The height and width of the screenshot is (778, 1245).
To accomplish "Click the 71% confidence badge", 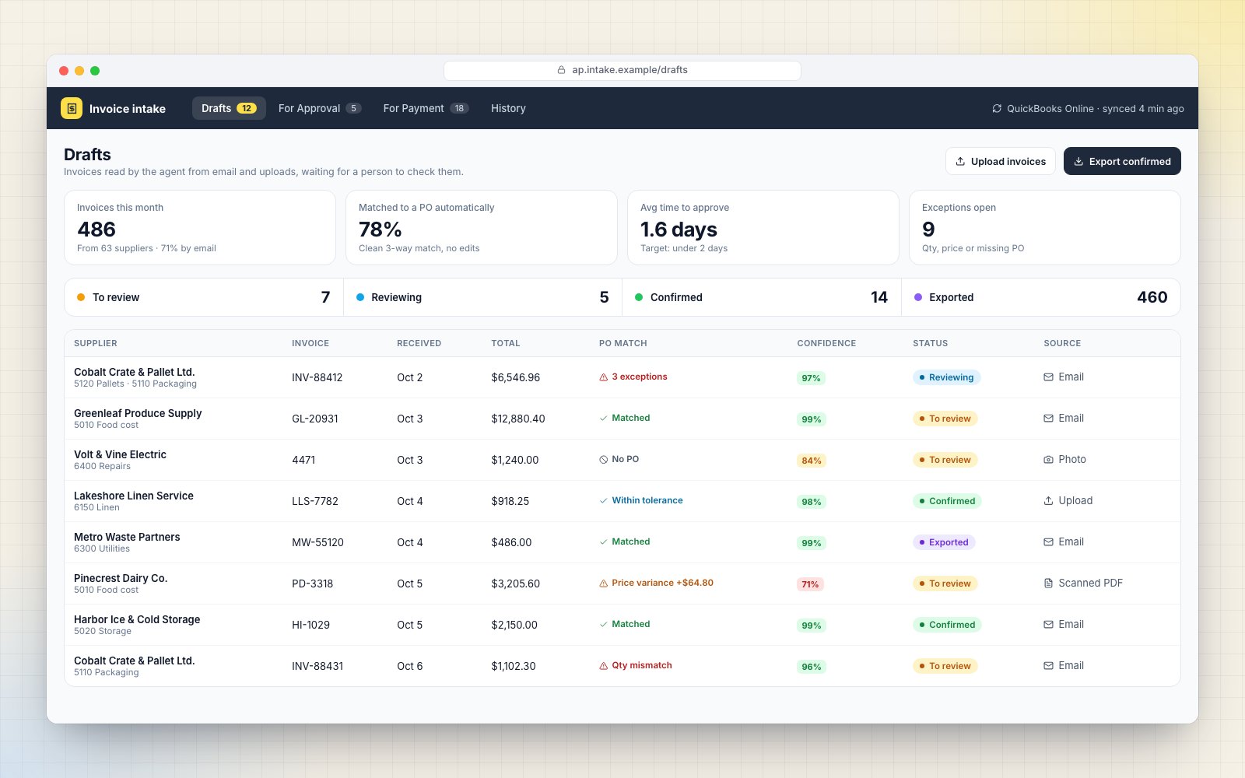I will pos(810,584).
